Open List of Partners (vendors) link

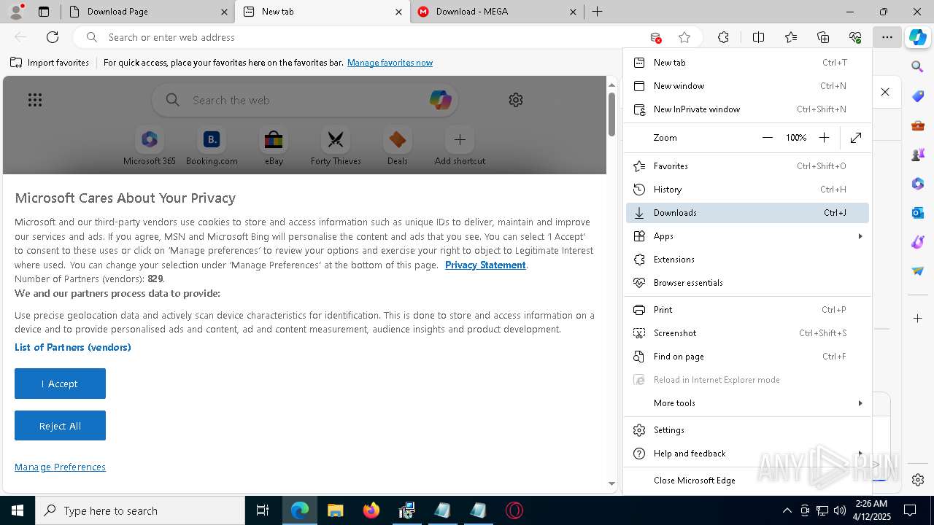point(73,347)
